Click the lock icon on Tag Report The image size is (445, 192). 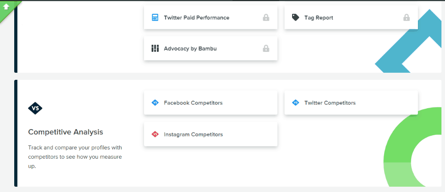point(406,18)
